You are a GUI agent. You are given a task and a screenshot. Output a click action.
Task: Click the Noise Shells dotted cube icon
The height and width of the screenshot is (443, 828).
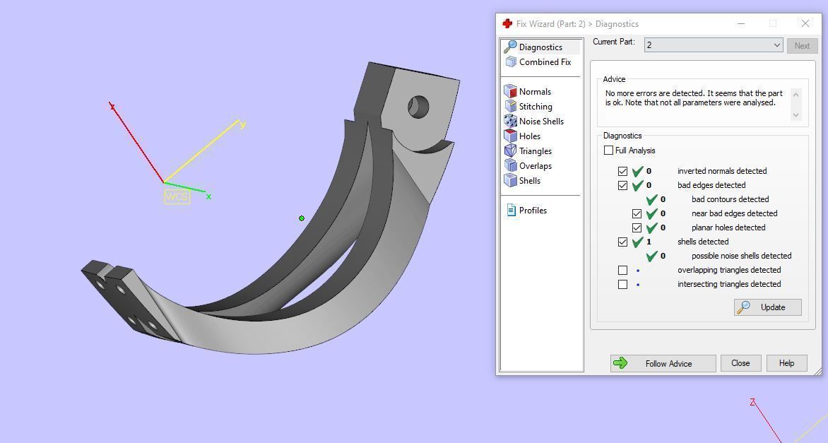click(x=510, y=121)
